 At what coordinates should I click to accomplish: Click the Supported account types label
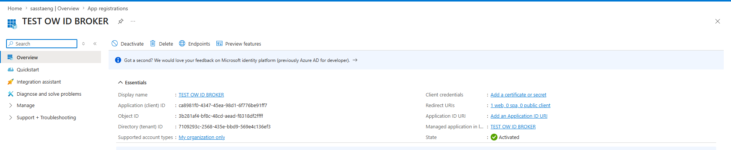[x=146, y=137]
